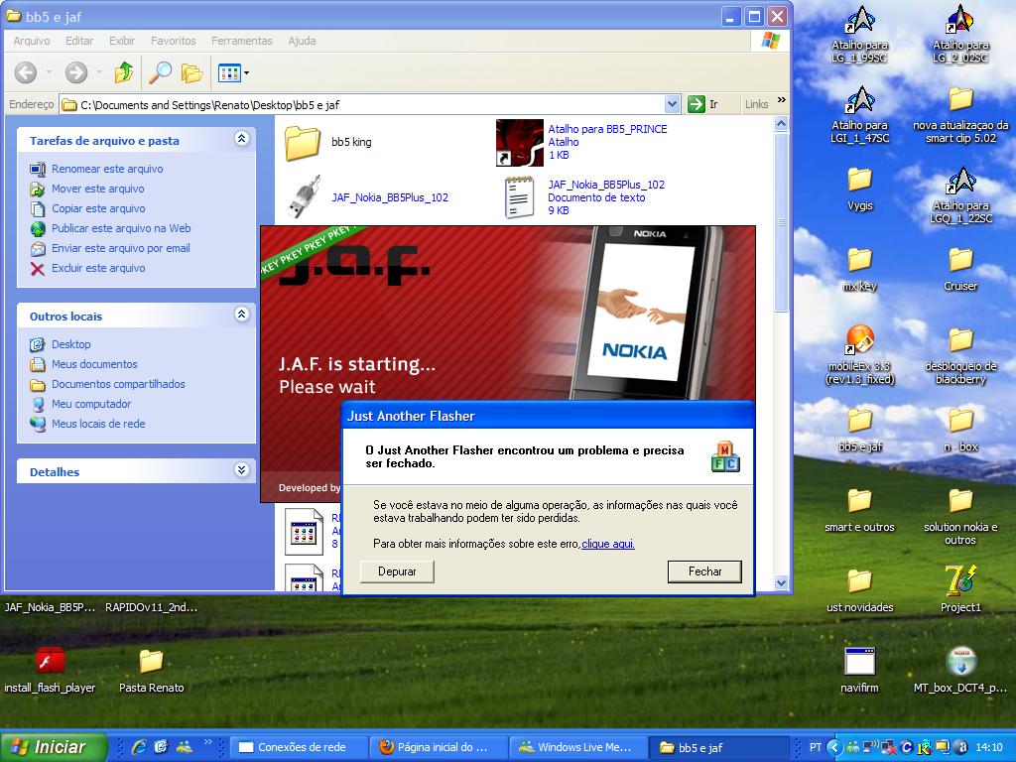The height and width of the screenshot is (762, 1016).
Task: Select the n - box desktop folder
Action: coord(960,430)
